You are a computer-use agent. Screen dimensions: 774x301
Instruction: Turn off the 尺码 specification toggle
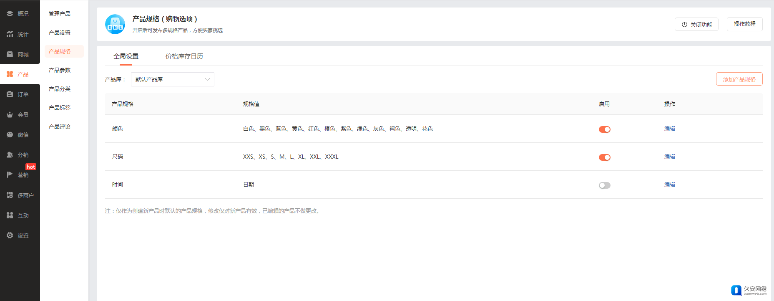pos(604,157)
